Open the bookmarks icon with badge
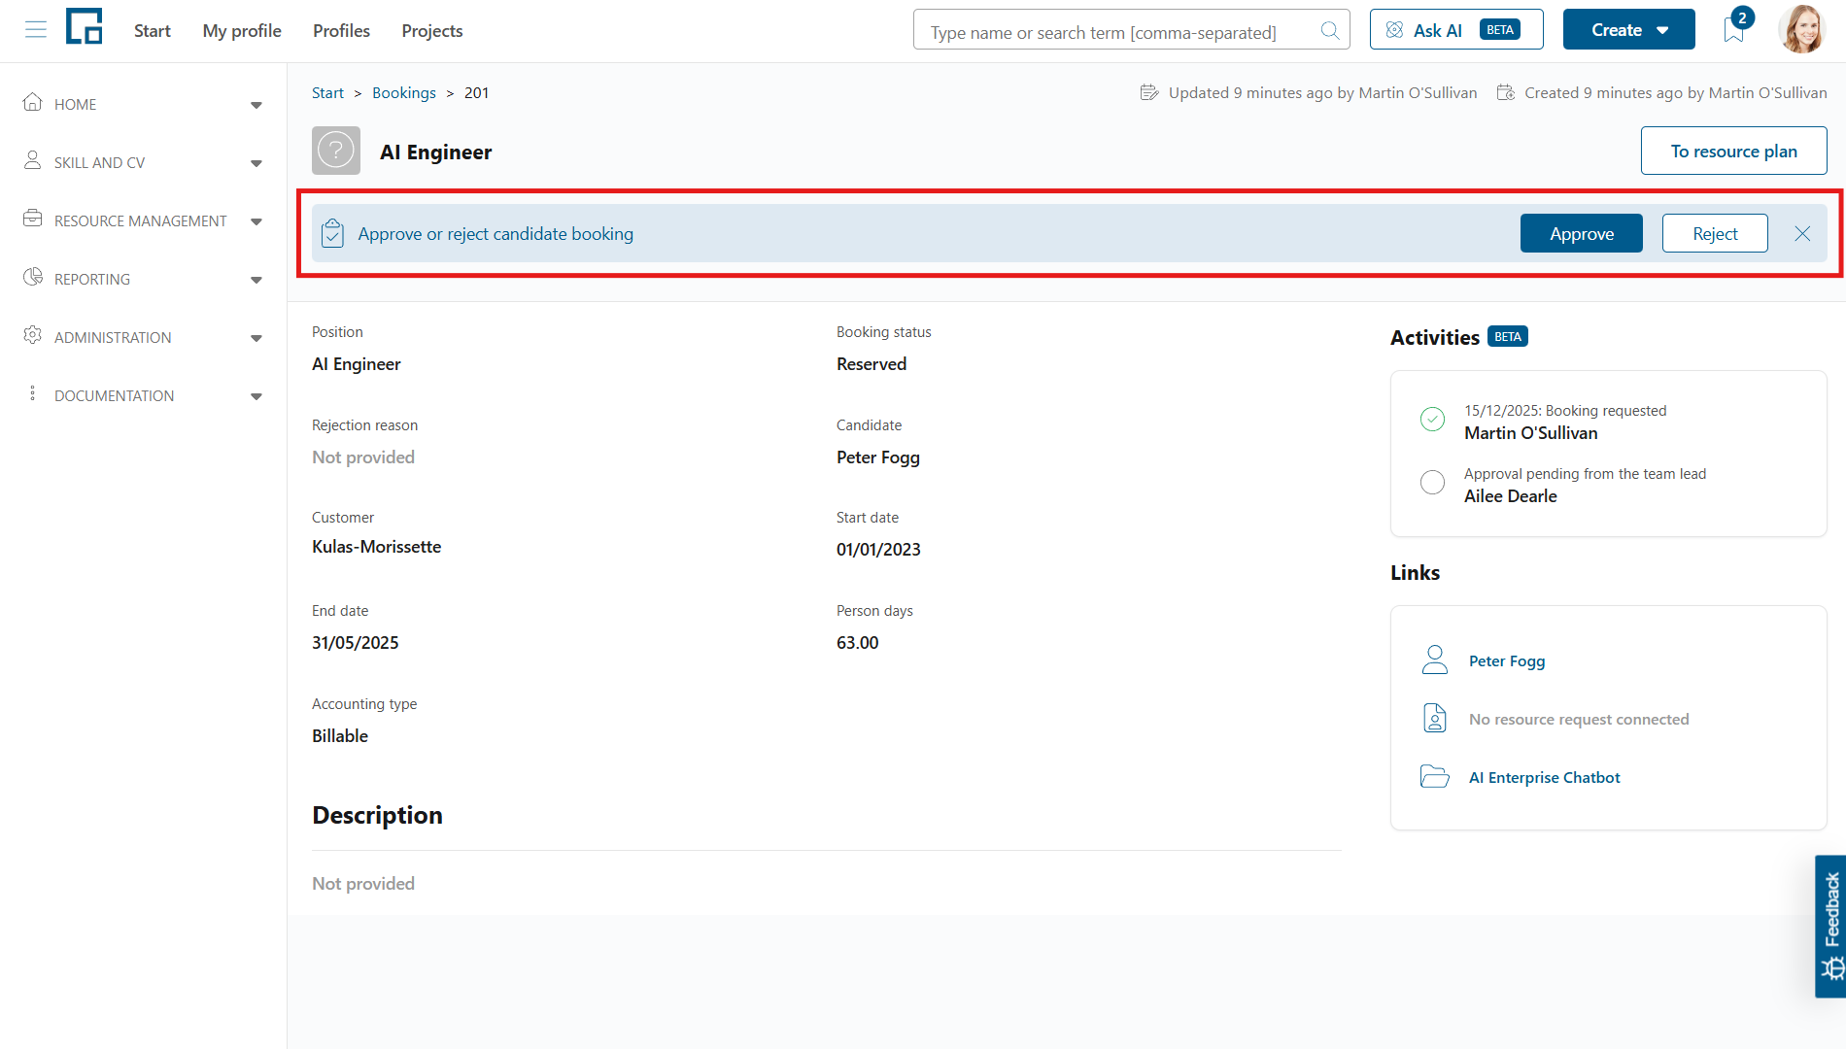1846x1049 pixels. pyautogui.click(x=1735, y=28)
